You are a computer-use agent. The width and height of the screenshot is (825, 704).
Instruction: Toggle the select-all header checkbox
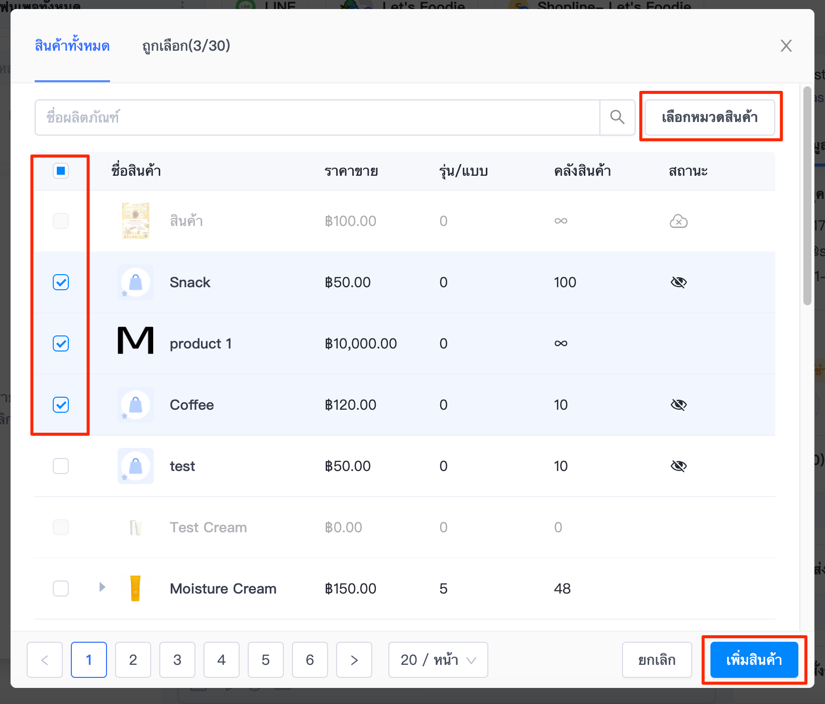click(61, 171)
